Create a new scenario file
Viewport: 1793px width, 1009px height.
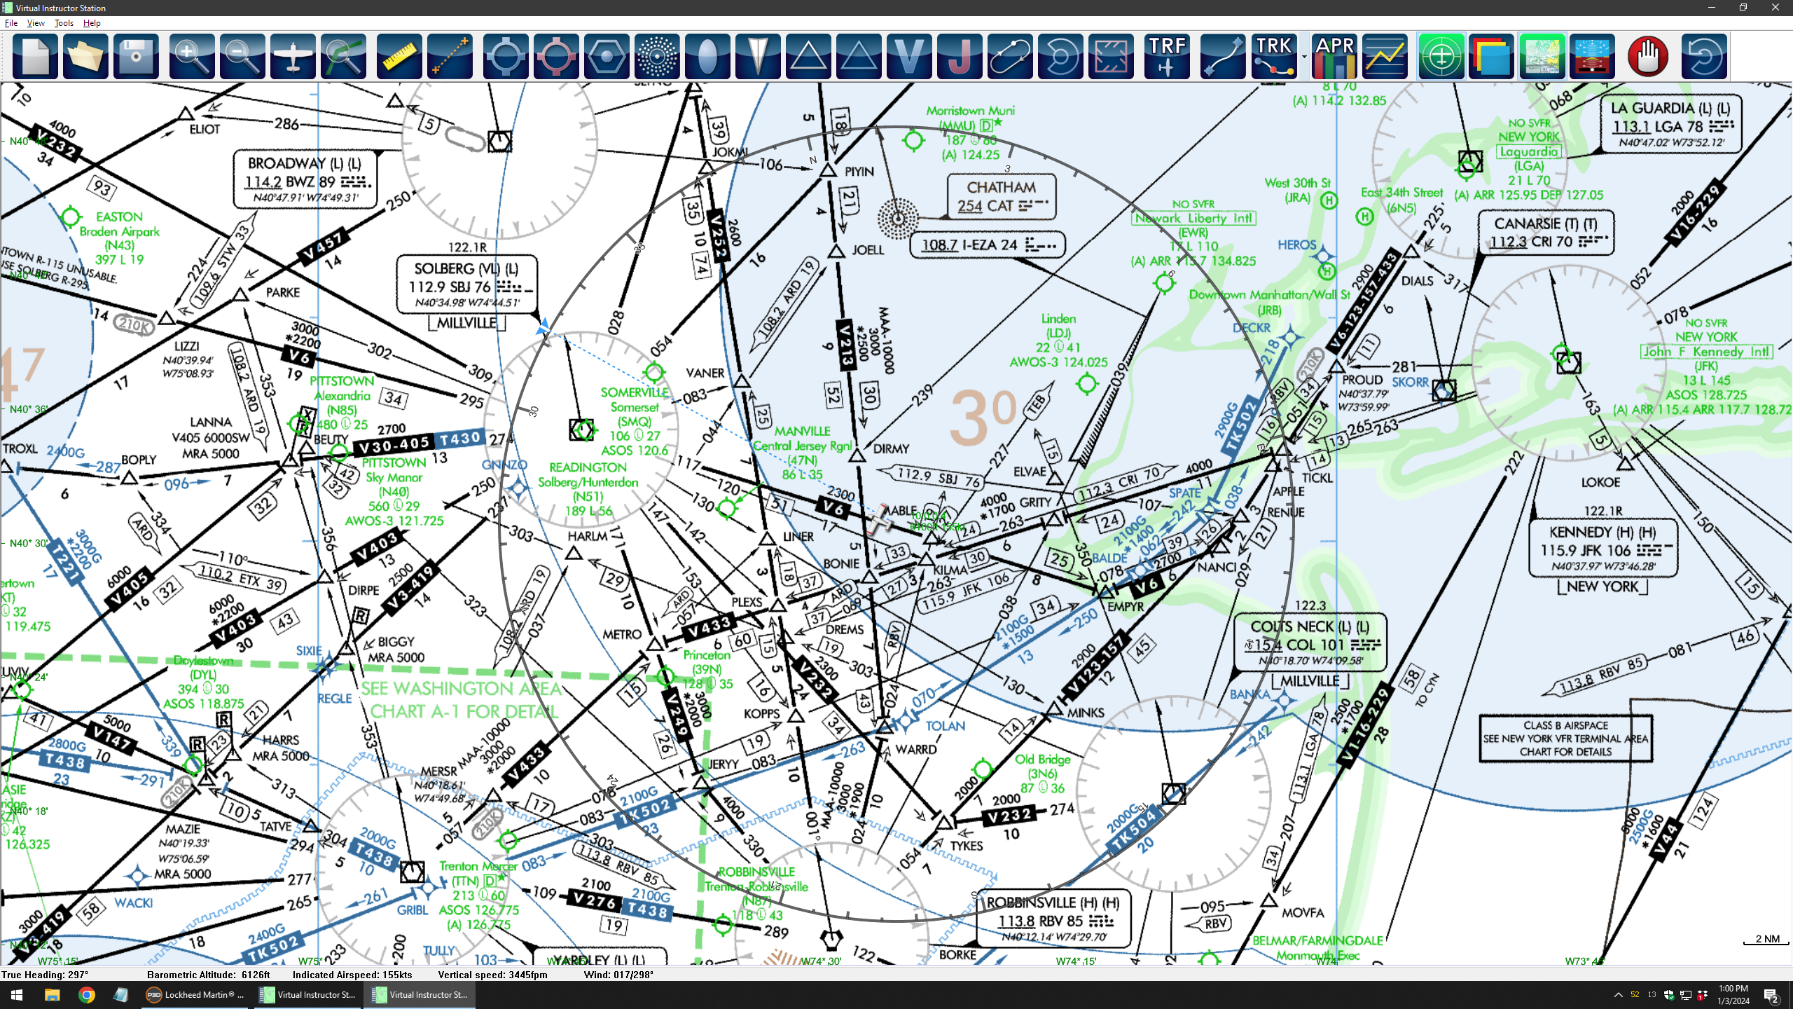(x=35, y=56)
